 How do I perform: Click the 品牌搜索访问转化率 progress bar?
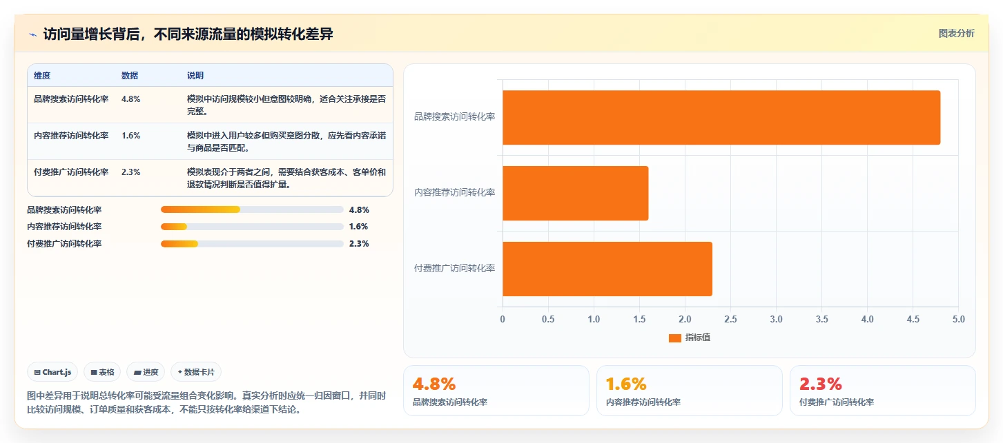(x=252, y=209)
